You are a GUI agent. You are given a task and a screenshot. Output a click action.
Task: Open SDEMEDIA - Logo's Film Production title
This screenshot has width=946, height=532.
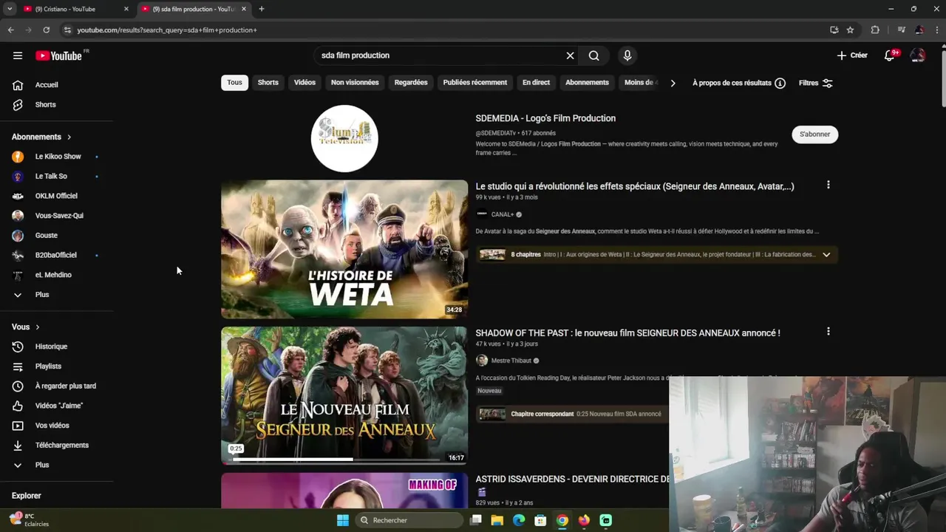pos(545,118)
